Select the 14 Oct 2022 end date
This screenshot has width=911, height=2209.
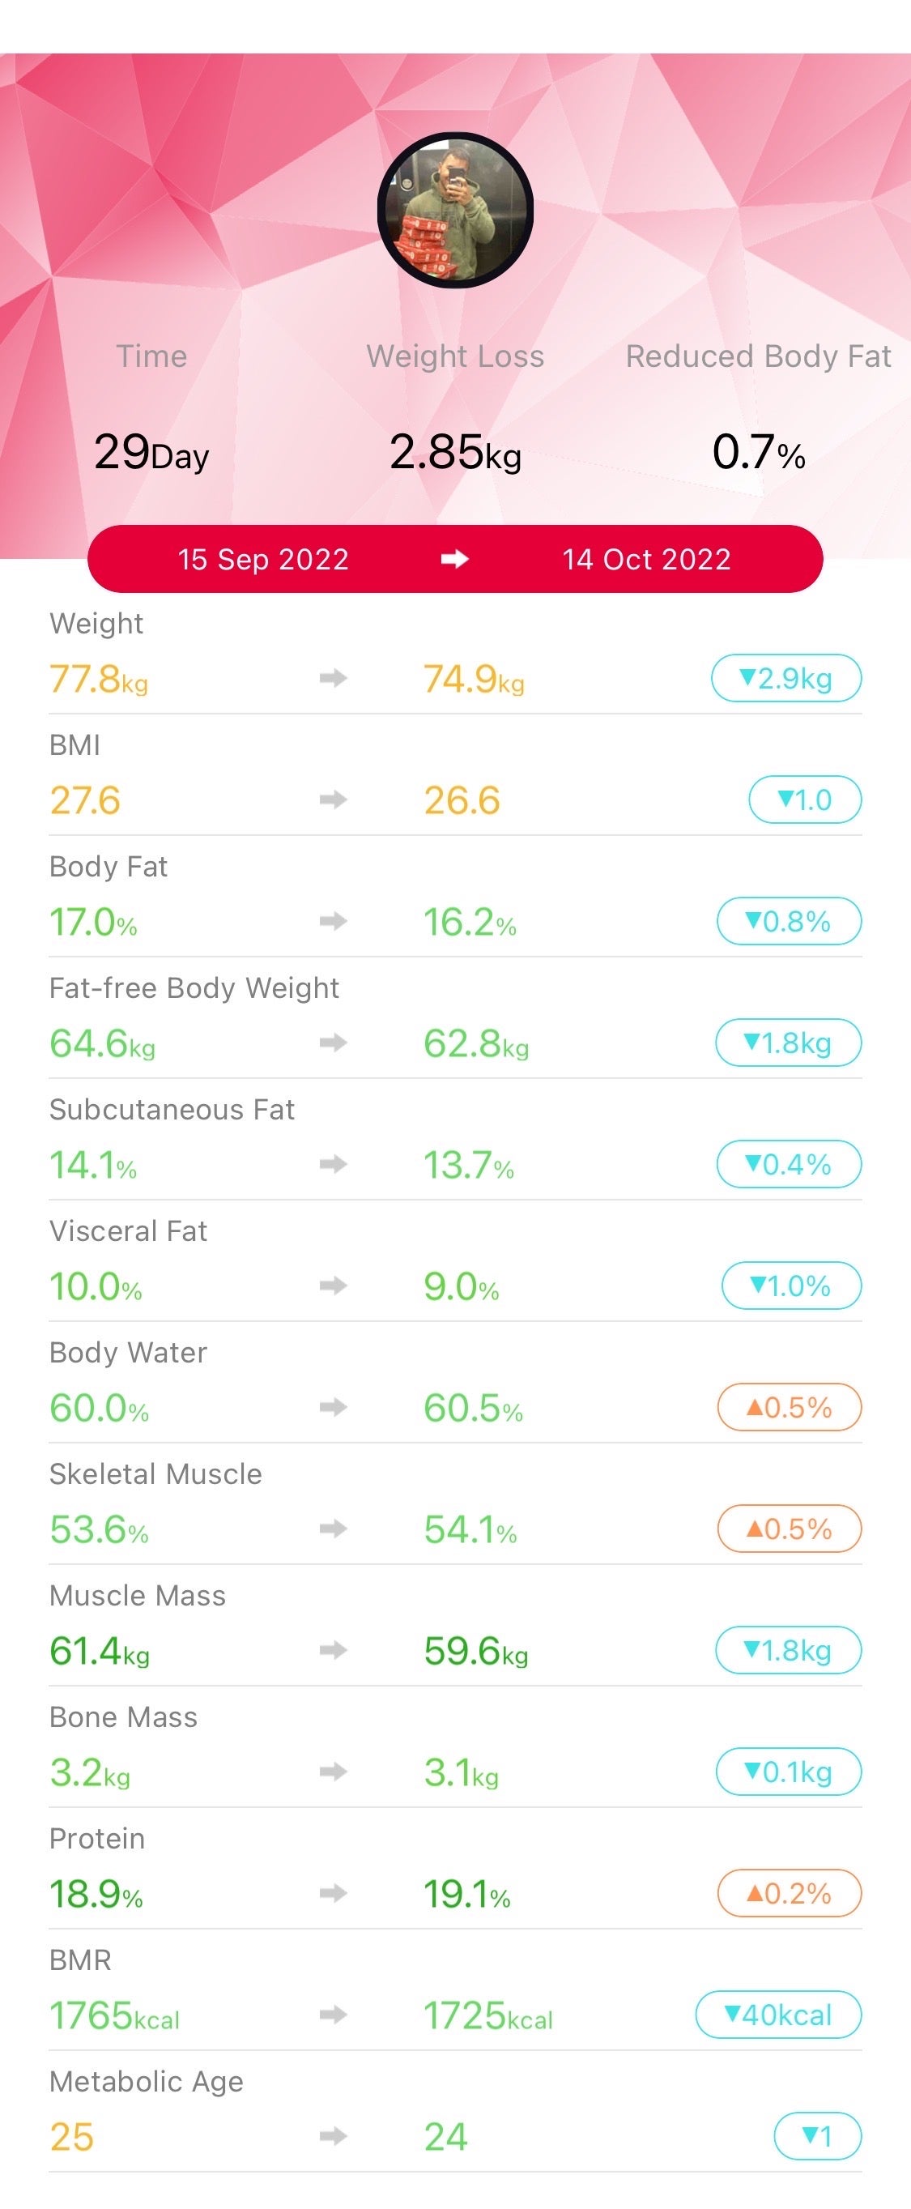coord(646,559)
